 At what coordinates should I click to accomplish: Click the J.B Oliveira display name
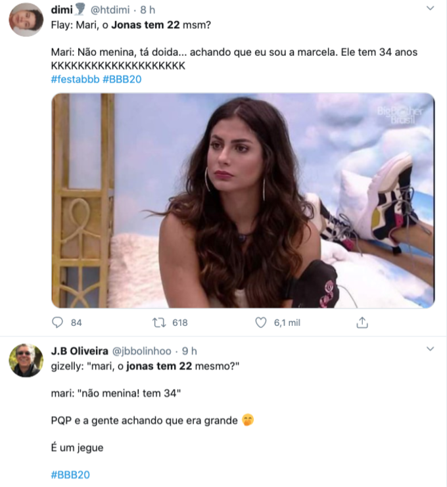[80, 350]
